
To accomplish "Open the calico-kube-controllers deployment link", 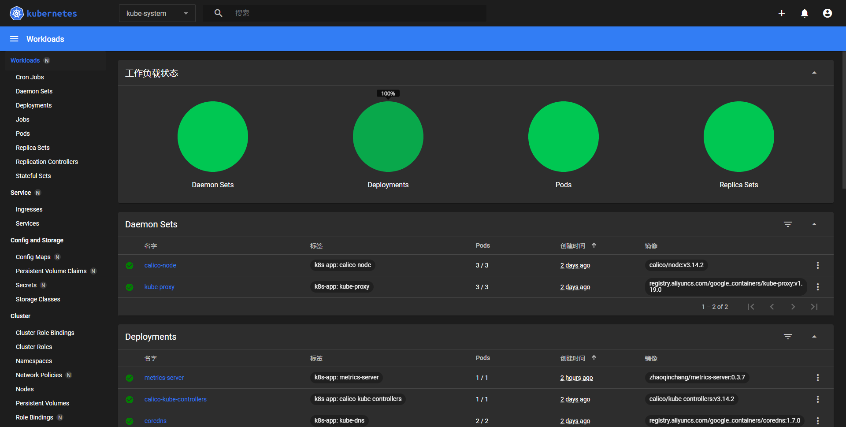I will [175, 399].
